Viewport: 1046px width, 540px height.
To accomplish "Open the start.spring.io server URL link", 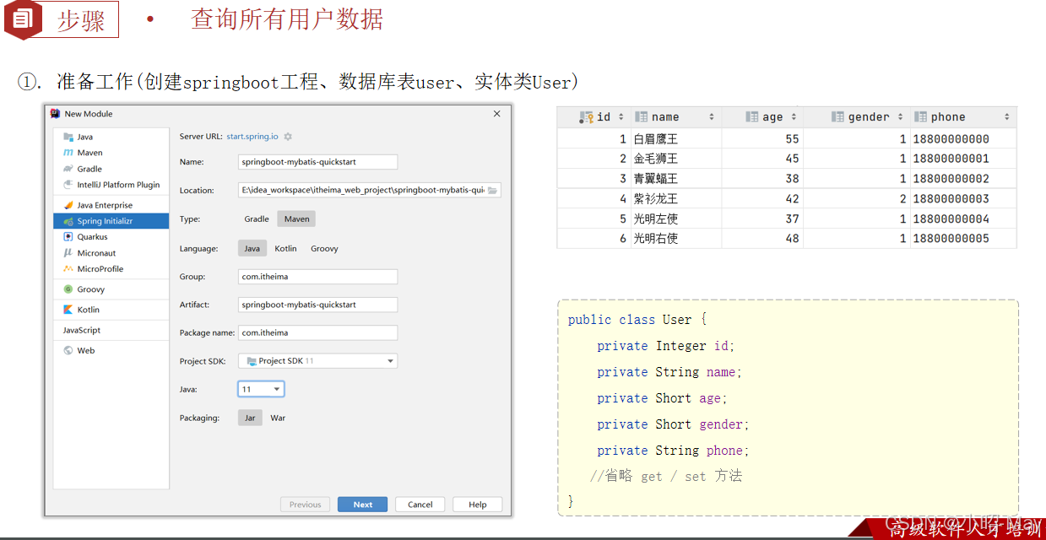I will point(252,137).
